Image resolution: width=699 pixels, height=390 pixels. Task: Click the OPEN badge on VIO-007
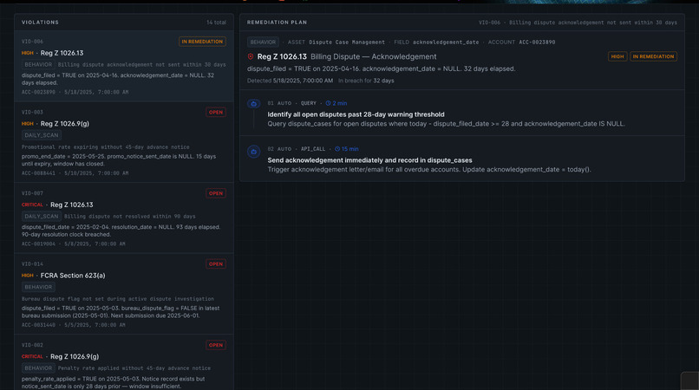(x=216, y=193)
